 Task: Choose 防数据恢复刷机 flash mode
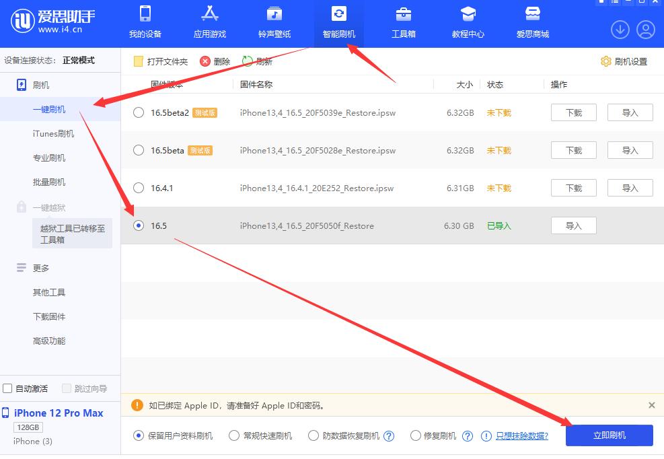point(313,435)
